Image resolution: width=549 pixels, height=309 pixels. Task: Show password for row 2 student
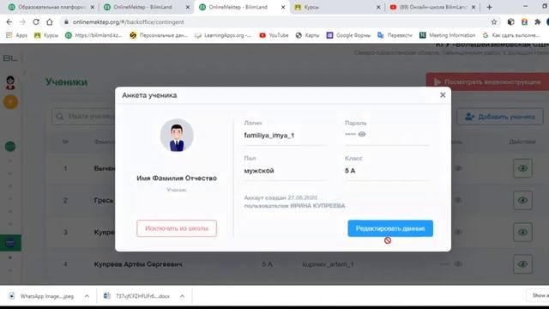tap(457, 200)
